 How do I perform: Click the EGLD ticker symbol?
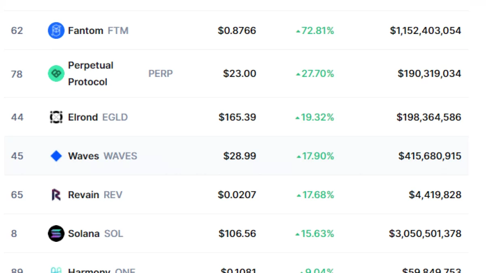tap(115, 117)
